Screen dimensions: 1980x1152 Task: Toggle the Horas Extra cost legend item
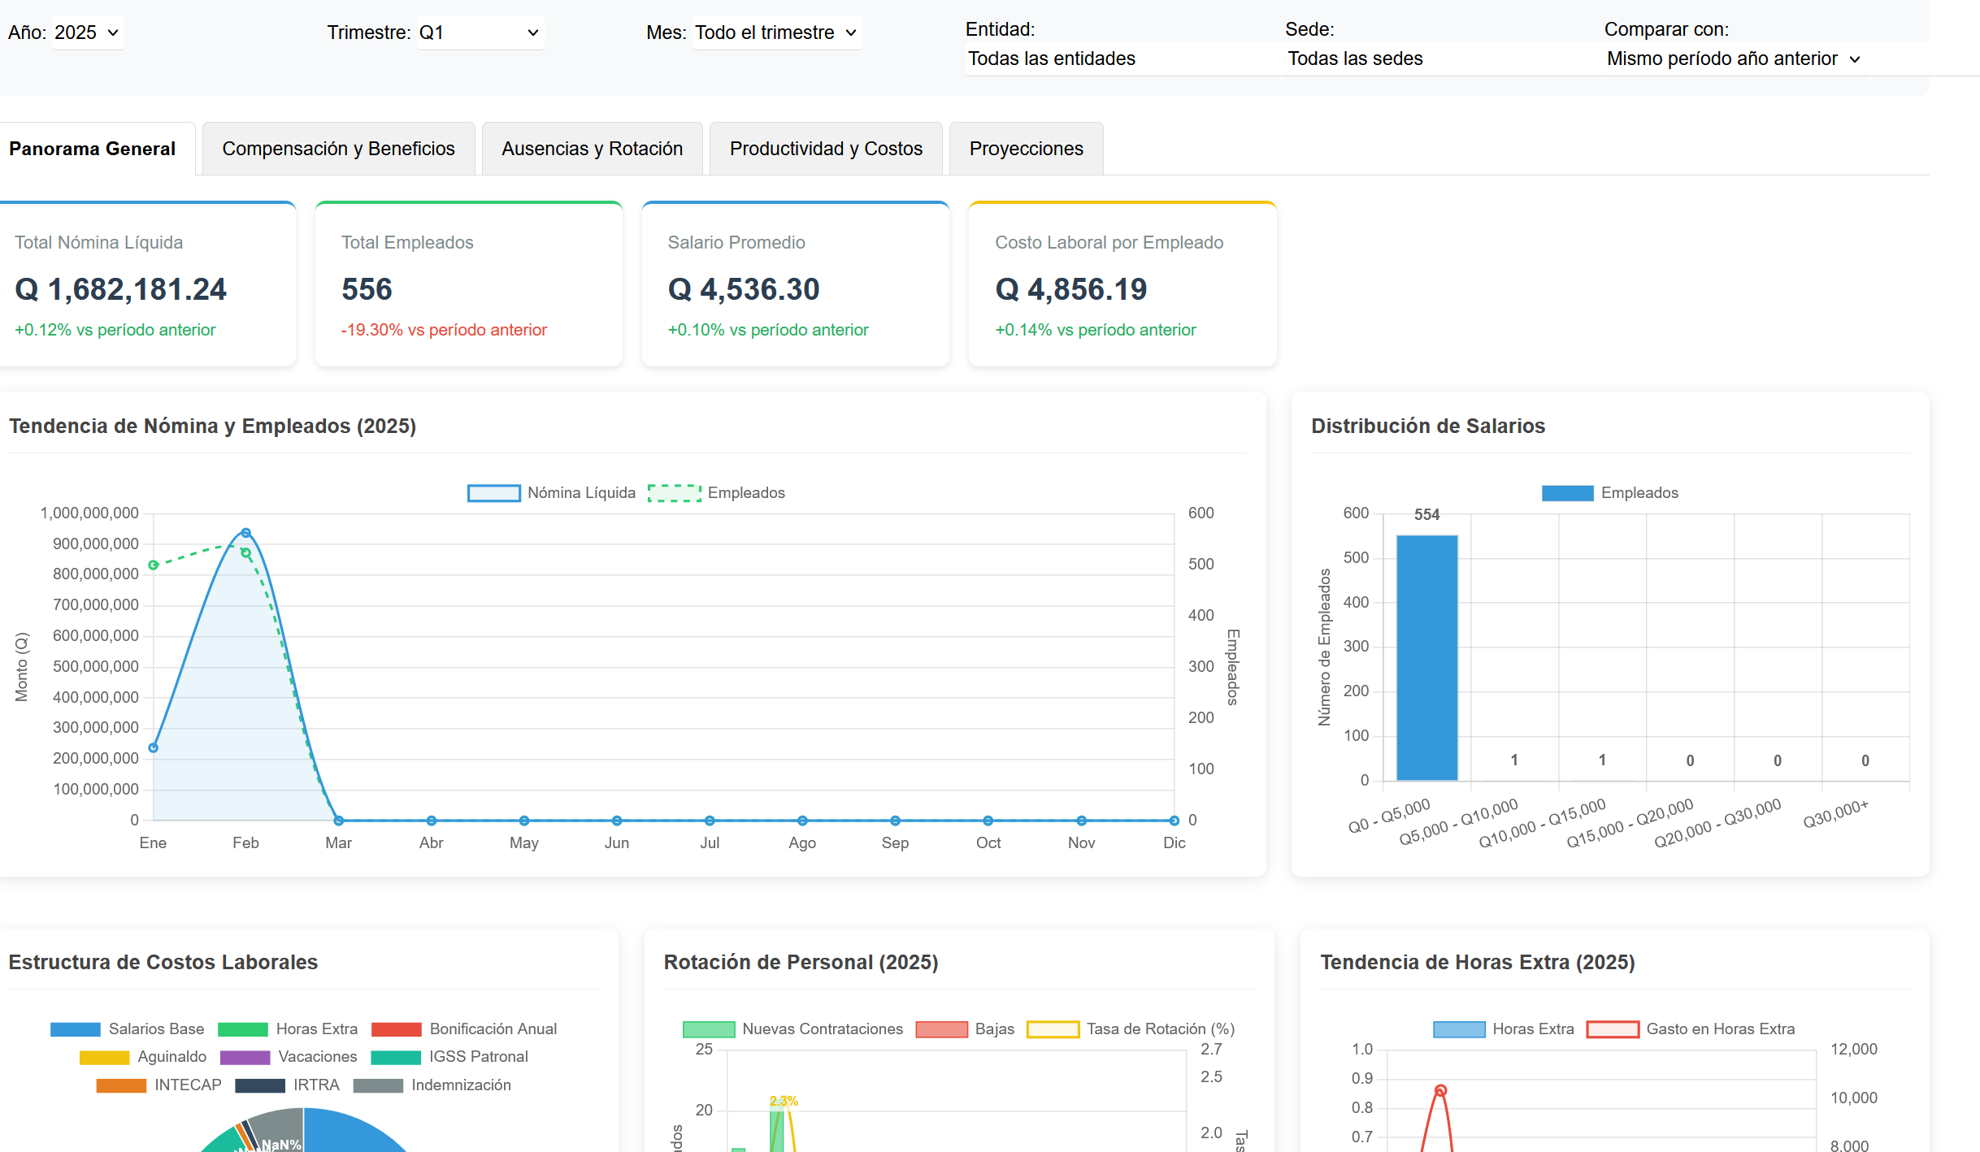[x=288, y=1029]
